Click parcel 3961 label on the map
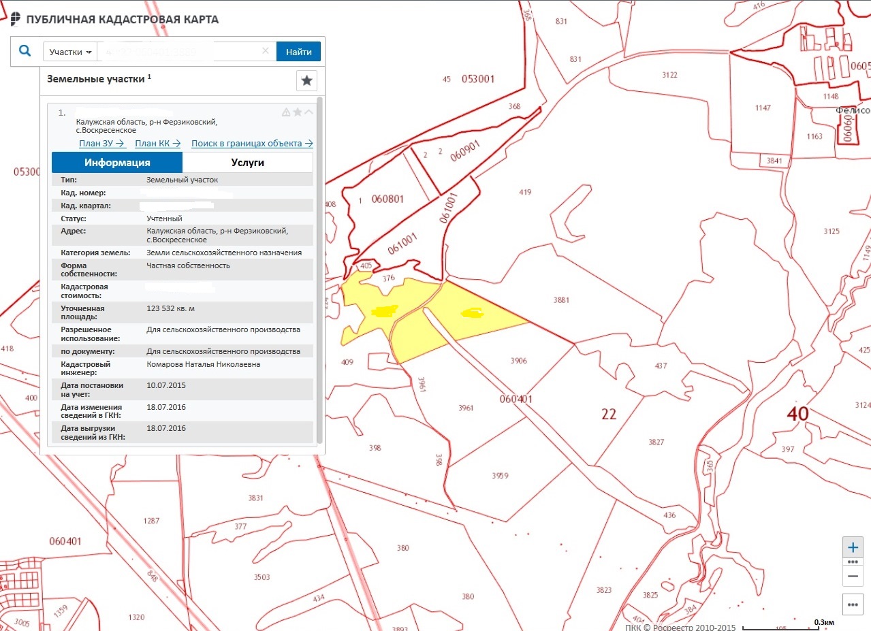Screen dimensions: 871x631 tap(466, 408)
